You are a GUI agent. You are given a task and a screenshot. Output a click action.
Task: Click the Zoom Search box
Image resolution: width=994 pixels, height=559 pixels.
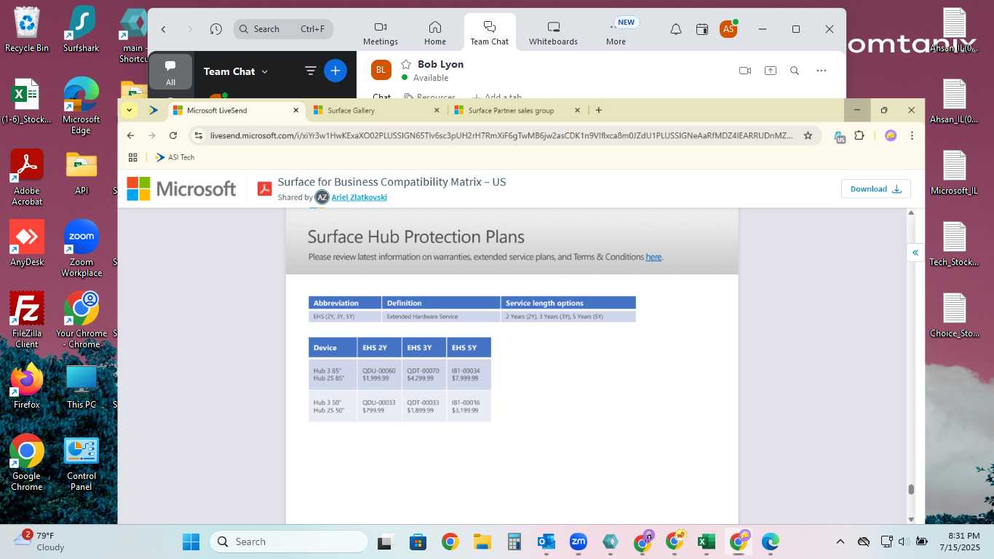[x=283, y=29]
